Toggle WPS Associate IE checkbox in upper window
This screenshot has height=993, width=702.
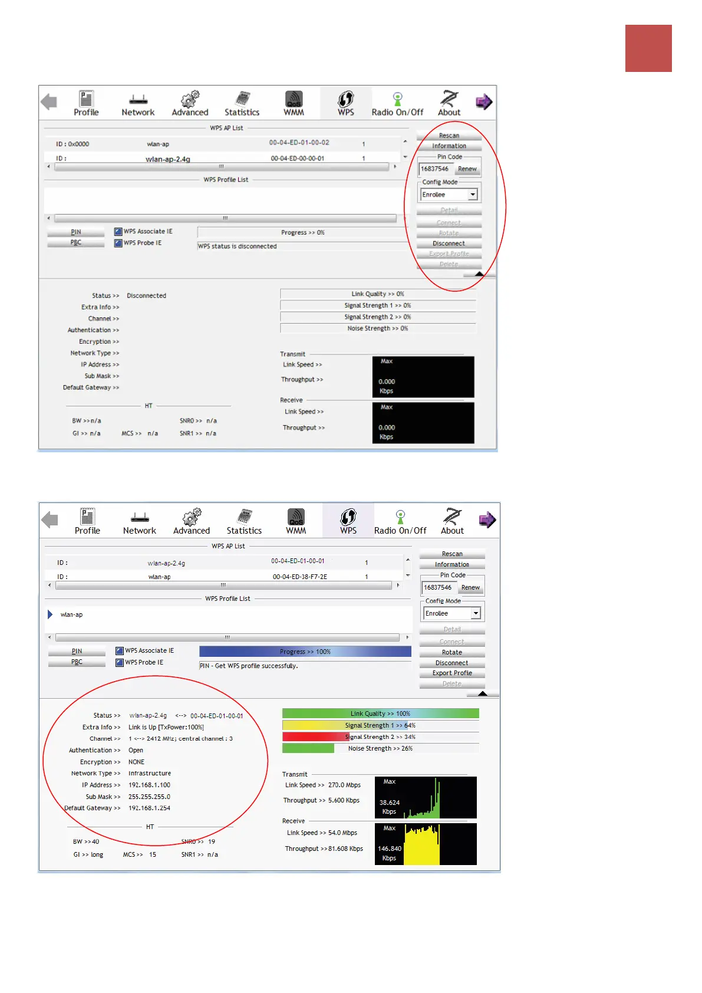pyautogui.click(x=118, y=232)
